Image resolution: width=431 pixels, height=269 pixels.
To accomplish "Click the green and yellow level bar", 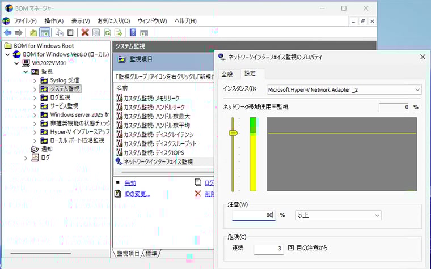I will coord(253,154).
